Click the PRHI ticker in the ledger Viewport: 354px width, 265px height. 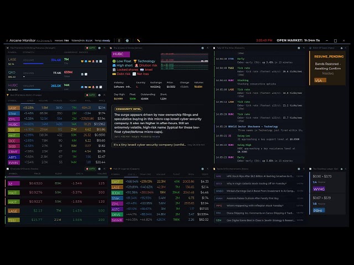click(x=319, y=210)
